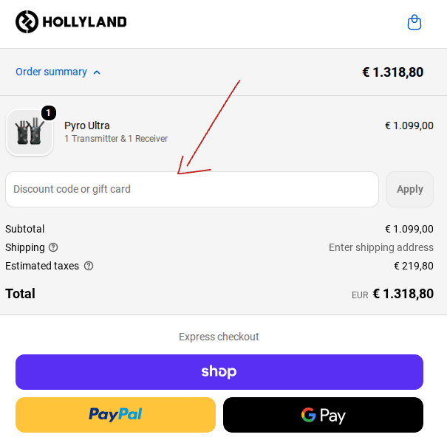
Task: Click the order total in the summary header
Action: (x=392, y=72)
